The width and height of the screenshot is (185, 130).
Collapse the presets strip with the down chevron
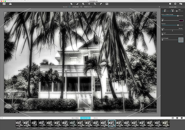click(x=2, y=118)
